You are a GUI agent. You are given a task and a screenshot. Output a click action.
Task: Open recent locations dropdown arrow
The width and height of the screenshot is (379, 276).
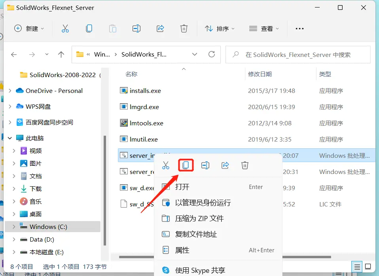coord(47,55)
